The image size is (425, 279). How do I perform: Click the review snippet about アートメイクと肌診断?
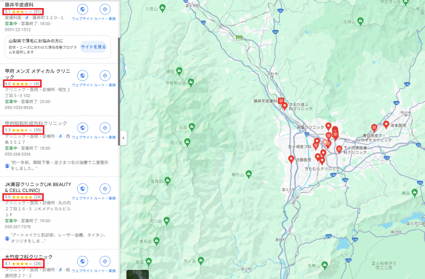click(x=58, y=238)
